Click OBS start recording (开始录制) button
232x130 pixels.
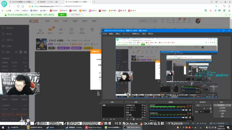pyautogui.click(x=222, y=108)
